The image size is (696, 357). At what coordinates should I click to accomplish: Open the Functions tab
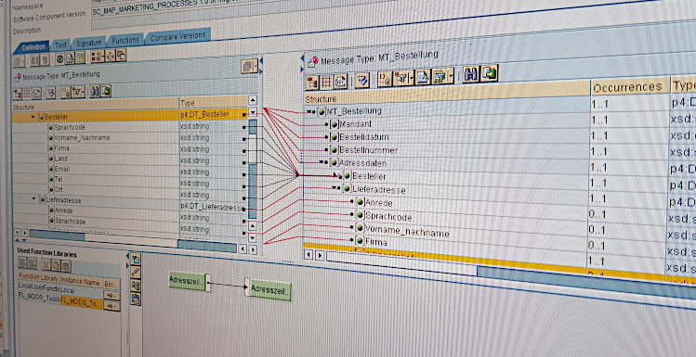[125, 40]
